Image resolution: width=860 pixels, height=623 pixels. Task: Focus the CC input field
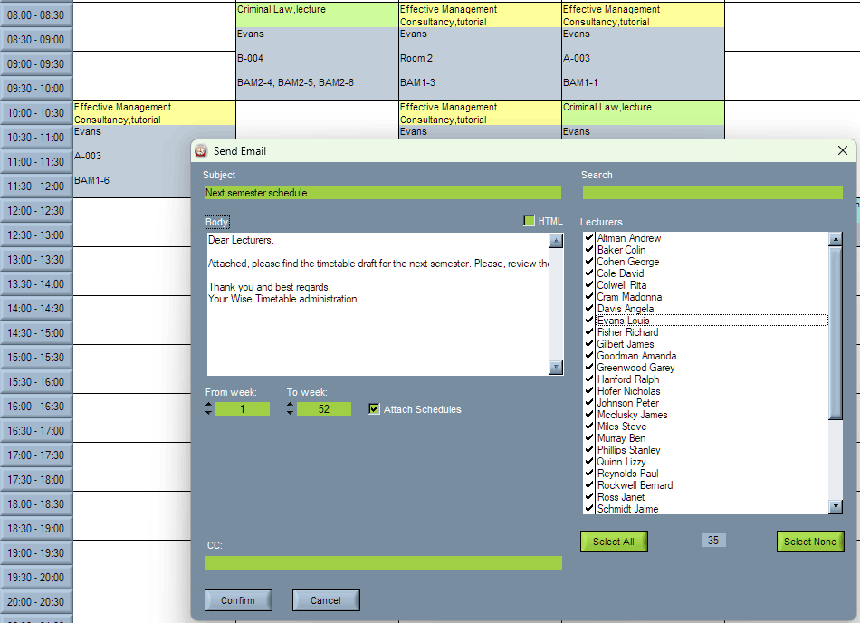(384, 562)
